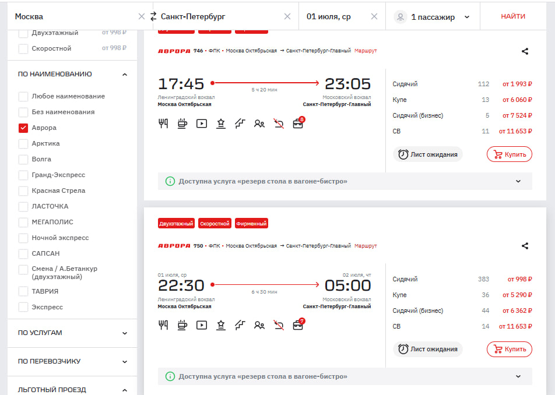
Task: Enable the Гранд-Экспресс filter
Action: click(23, 175)
